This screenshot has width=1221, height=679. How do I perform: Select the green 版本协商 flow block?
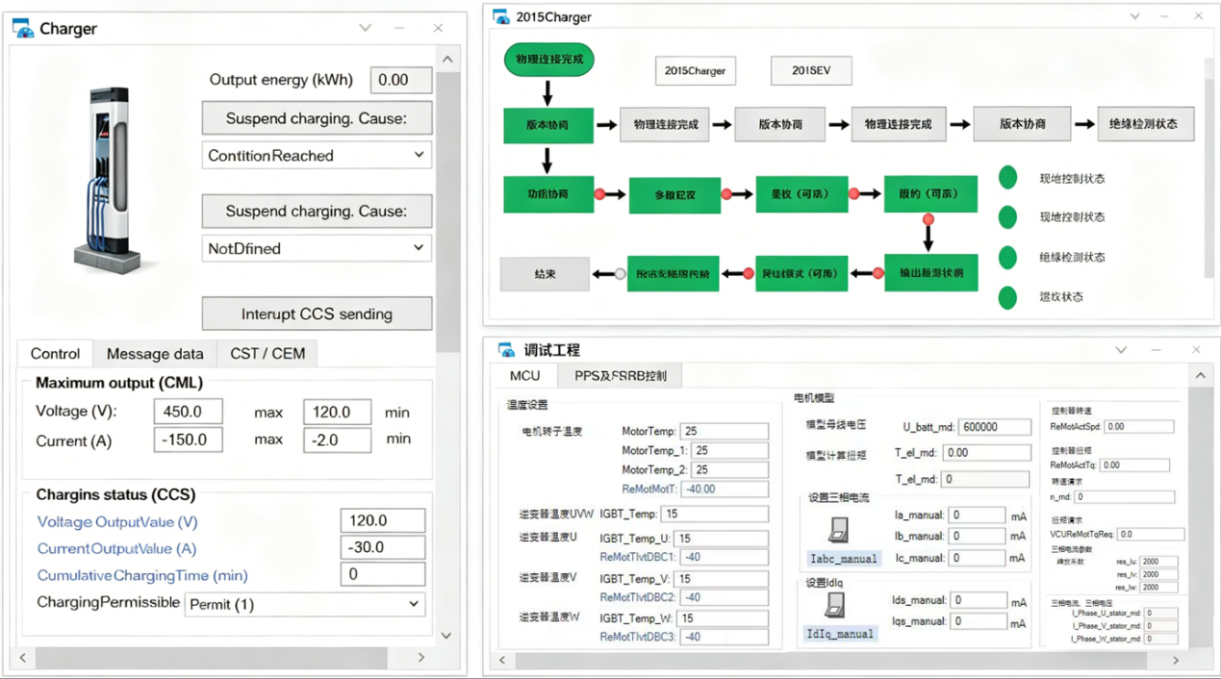[547, 125]
